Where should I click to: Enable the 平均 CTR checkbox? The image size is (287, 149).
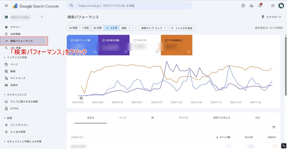[135, 40]
